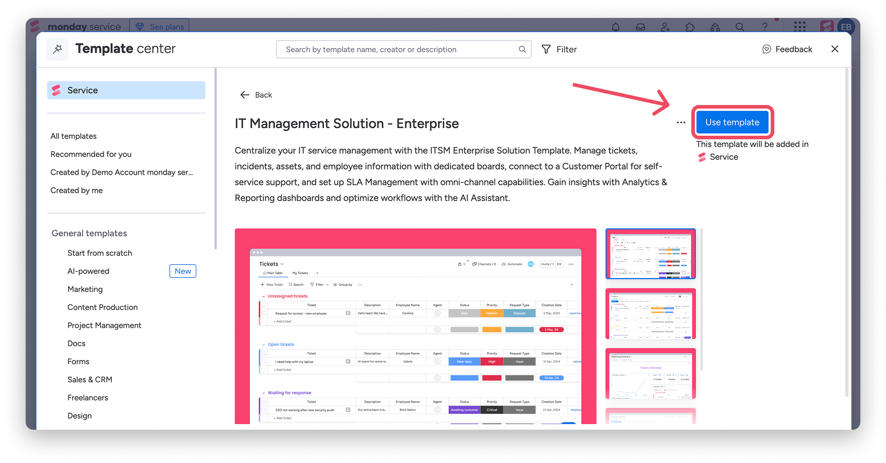
Task: Click the Feedback button
Action: pos(787,49)
